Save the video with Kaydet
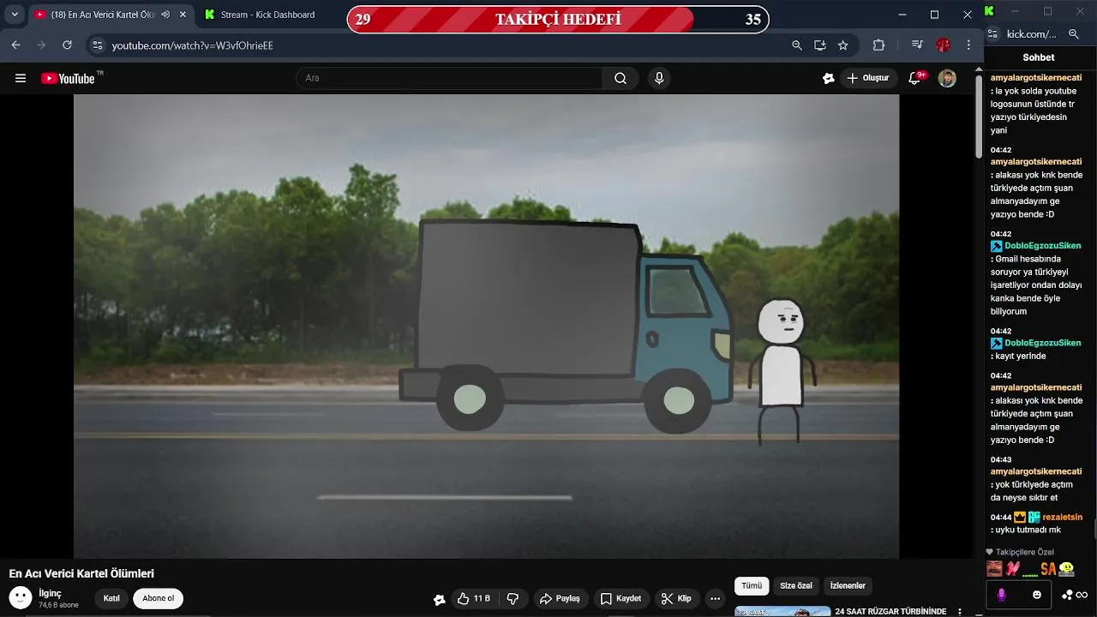Image resolution: width=1097 pixels, height=617 pixels. pyautogui.click(x=620, y=598)
